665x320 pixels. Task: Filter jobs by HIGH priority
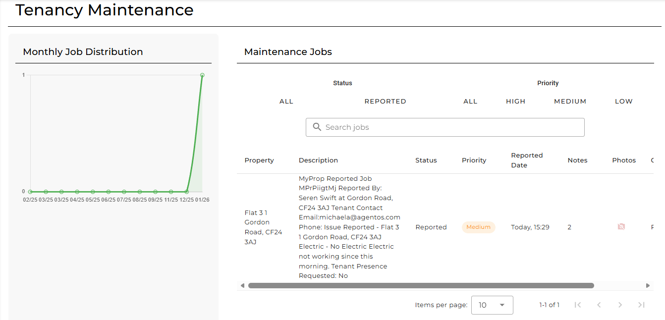point(515,102)
